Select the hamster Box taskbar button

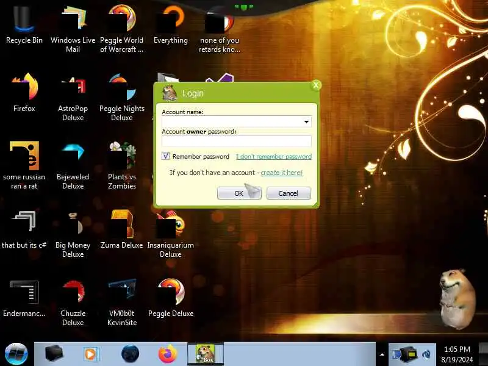click(x=206, y=354)
